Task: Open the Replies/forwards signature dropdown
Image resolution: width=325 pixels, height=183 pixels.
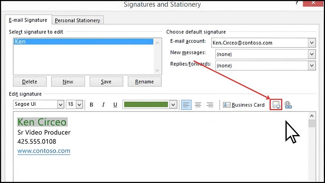Action: click(x=312, y=65)
